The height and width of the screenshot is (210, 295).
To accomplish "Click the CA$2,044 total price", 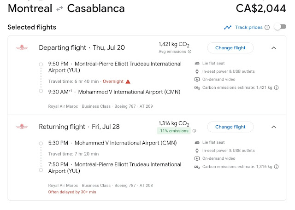I will tap(261, 8).
